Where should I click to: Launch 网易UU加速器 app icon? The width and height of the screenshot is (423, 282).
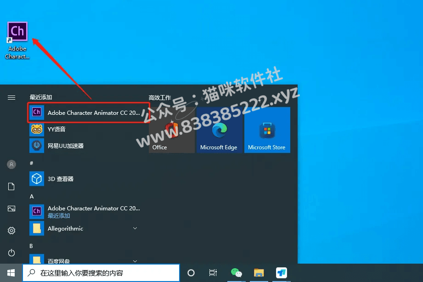[37, 146]
